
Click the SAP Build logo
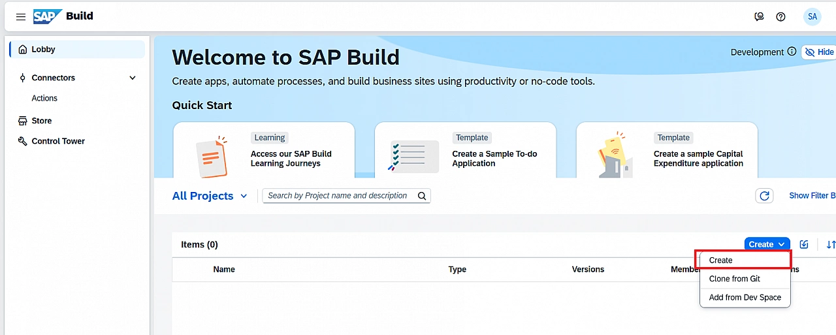[x=63, y=16]
